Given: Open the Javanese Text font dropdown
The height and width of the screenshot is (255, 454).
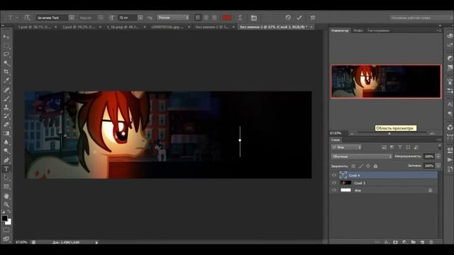Looking at the screenshot, I should pos(71,18).
